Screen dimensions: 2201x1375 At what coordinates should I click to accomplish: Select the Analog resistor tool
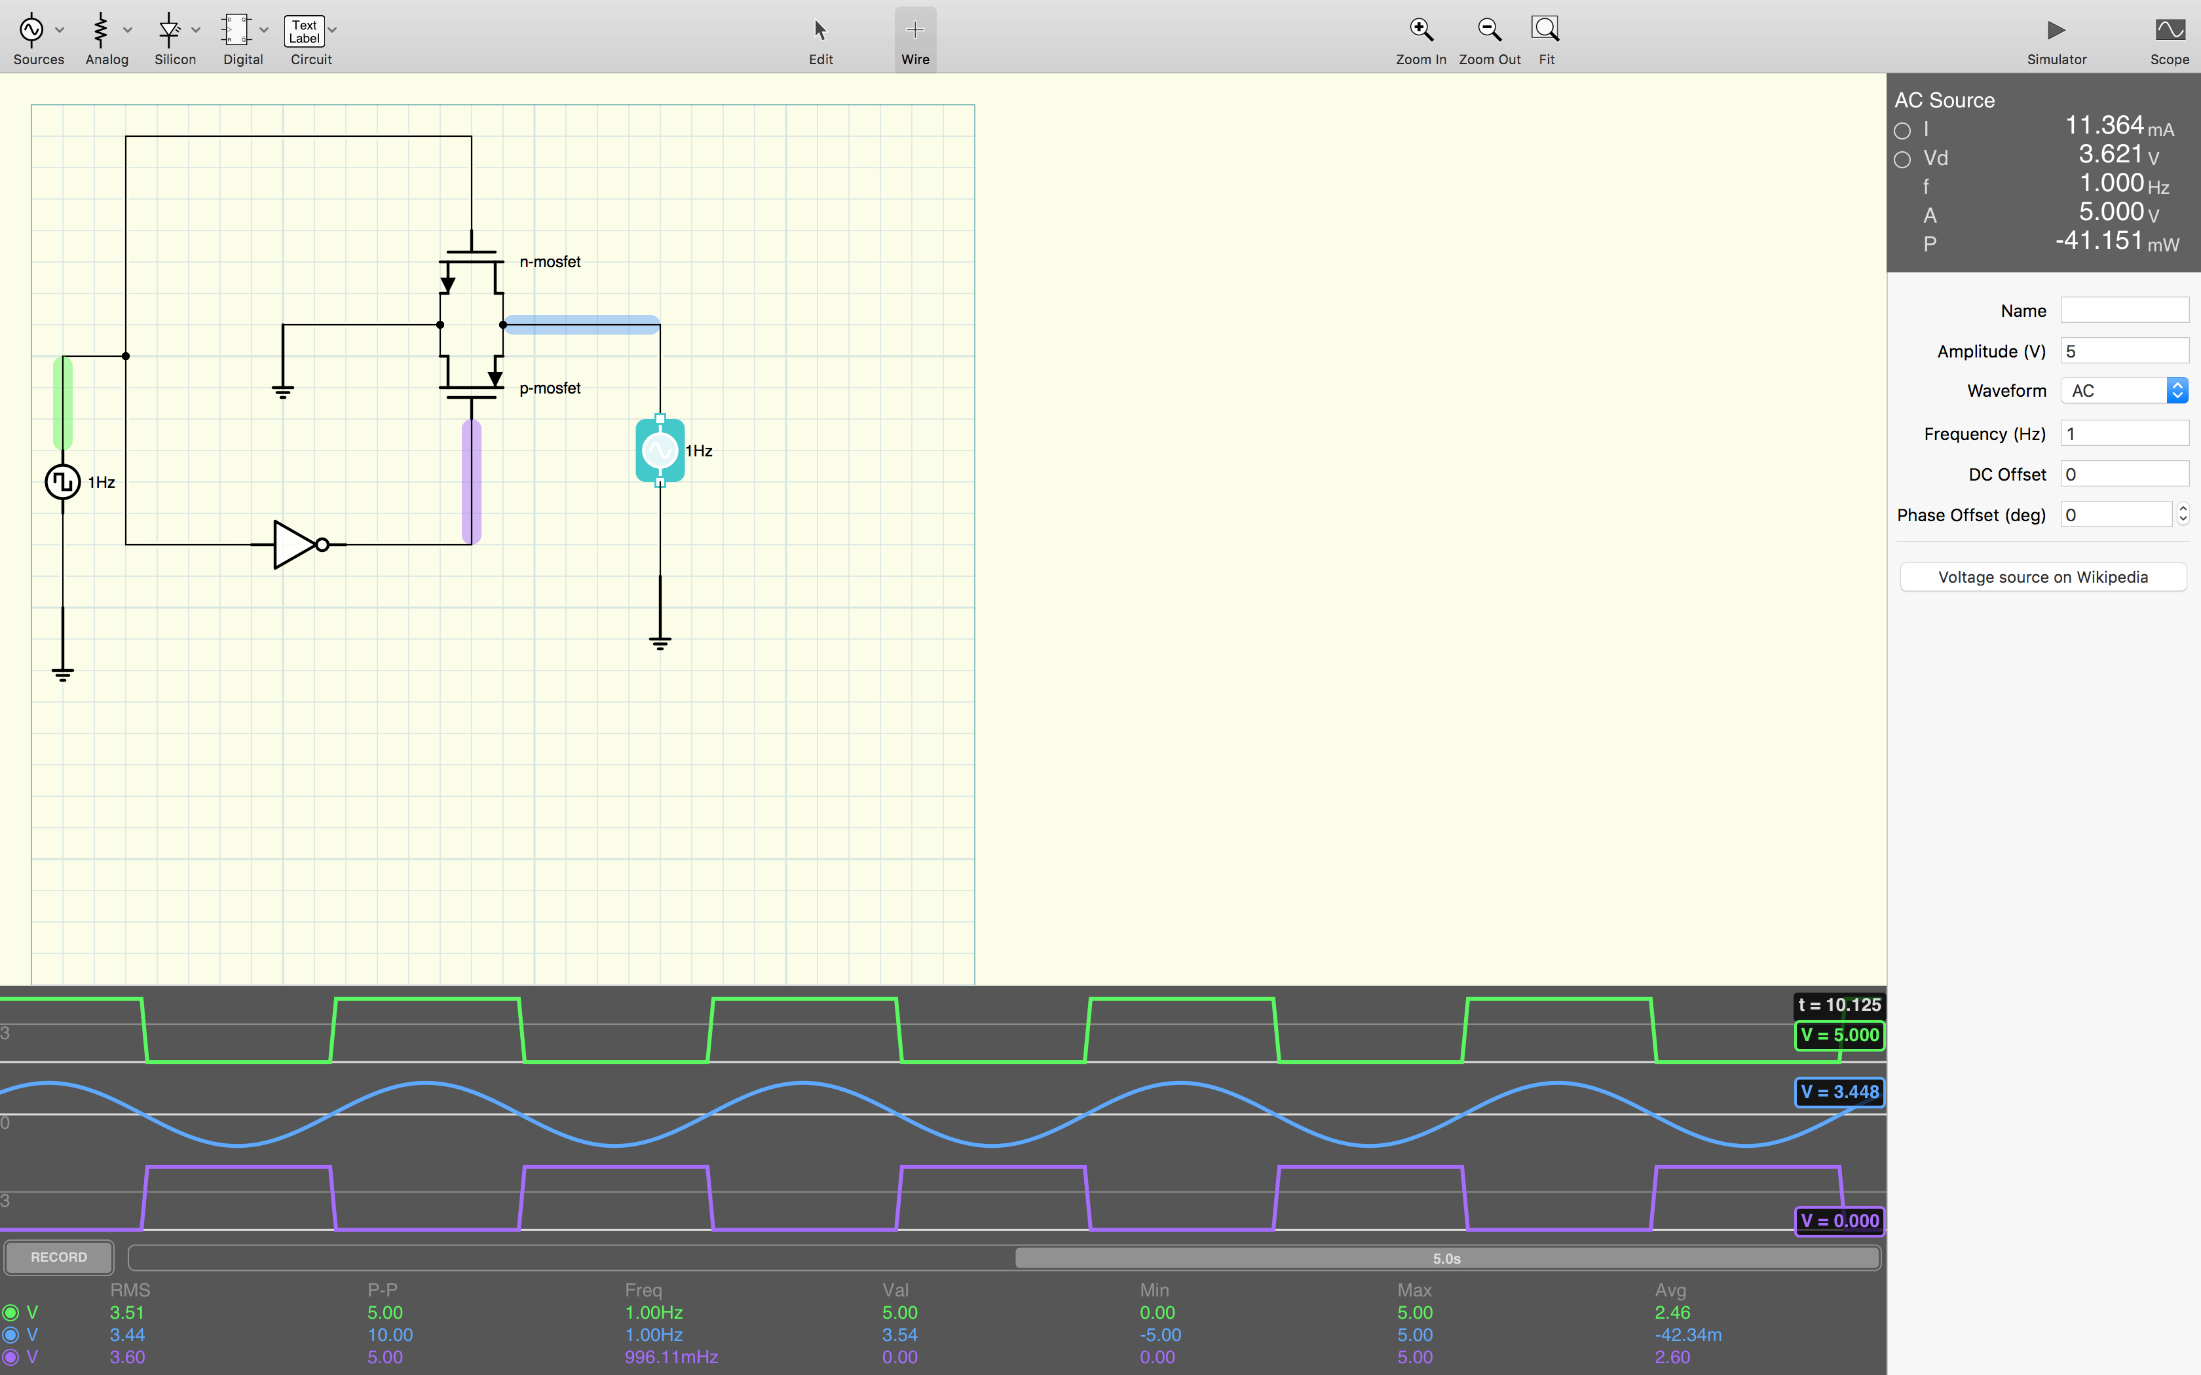101,30
